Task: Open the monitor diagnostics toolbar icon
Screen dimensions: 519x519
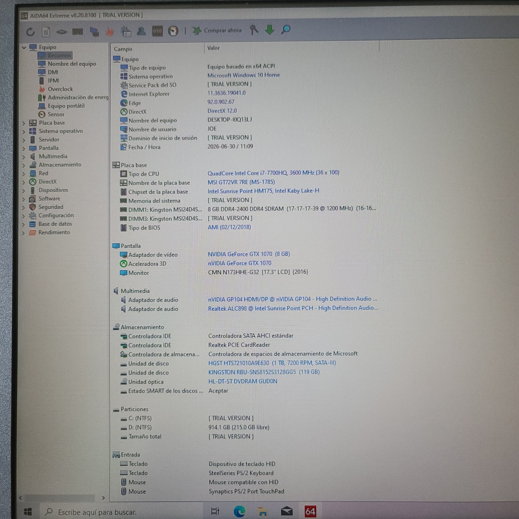Action: [126, 31]
